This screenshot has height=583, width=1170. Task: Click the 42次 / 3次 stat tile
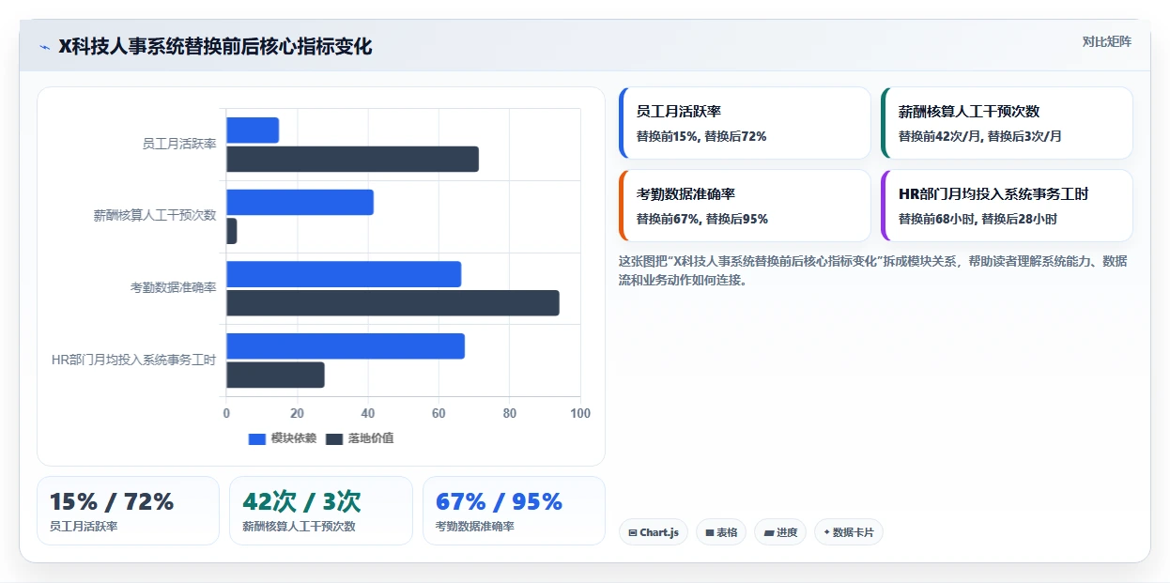[321, 511]
